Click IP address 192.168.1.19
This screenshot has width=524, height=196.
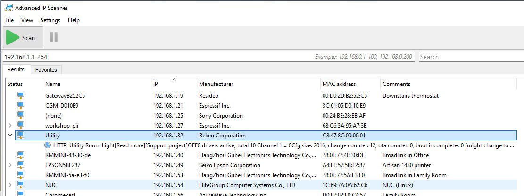(x=168, y=96)
